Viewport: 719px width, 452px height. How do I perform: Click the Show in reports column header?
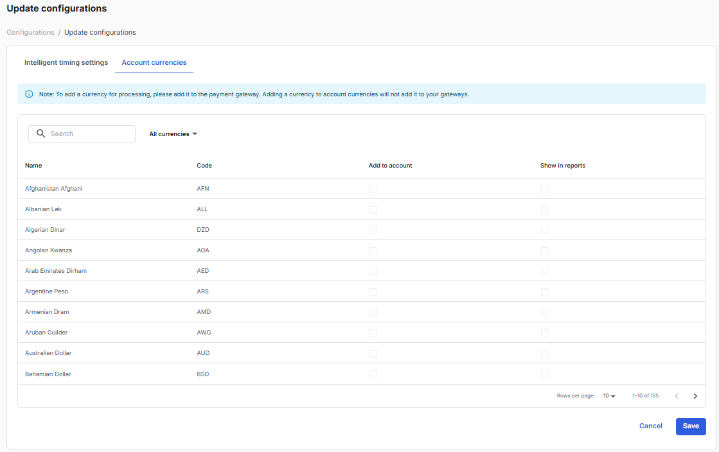(x=563, y=166)
